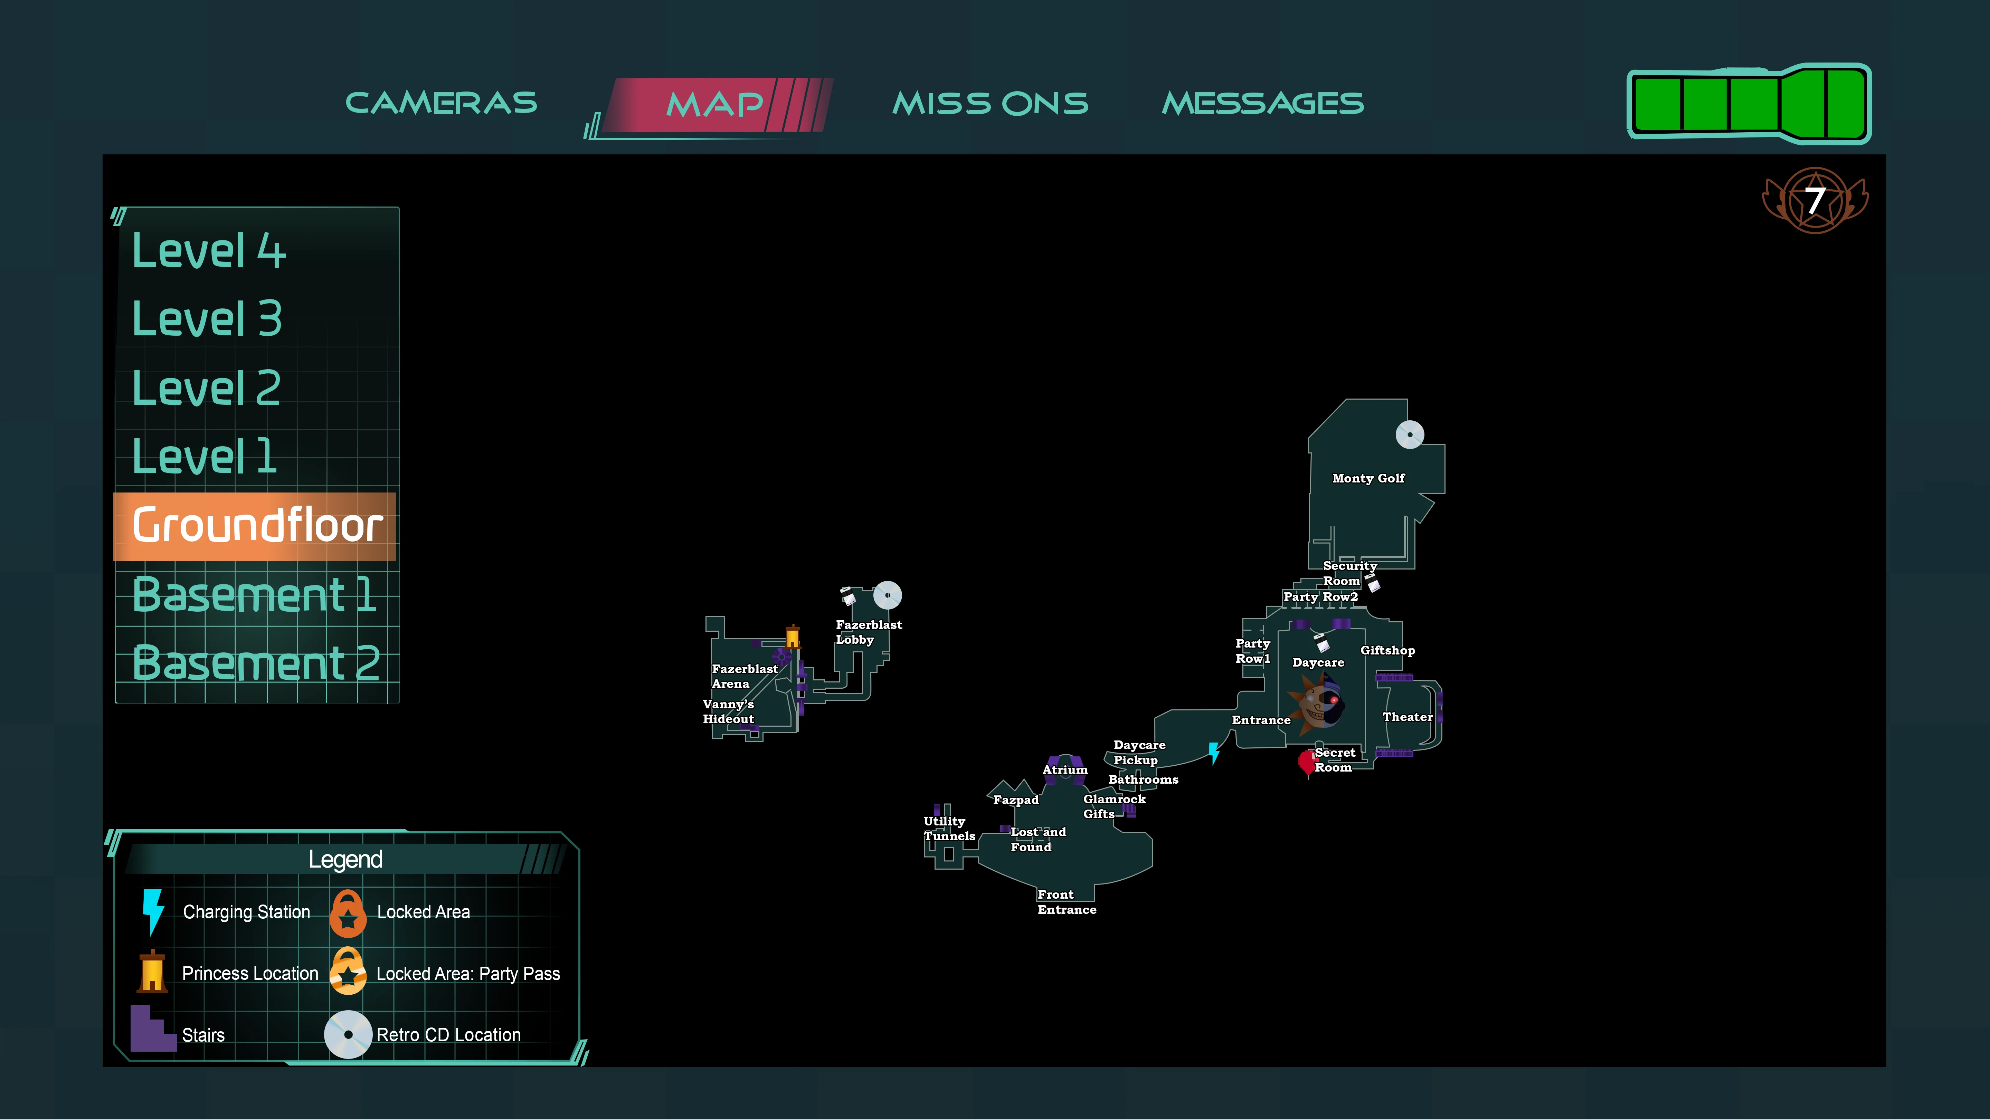
Task: Click the spiral stairs in Fazerblast Arena
Action: click(x=782, y=657)
